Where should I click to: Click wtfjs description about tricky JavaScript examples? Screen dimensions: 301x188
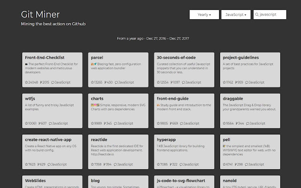[x=49, y=107]
